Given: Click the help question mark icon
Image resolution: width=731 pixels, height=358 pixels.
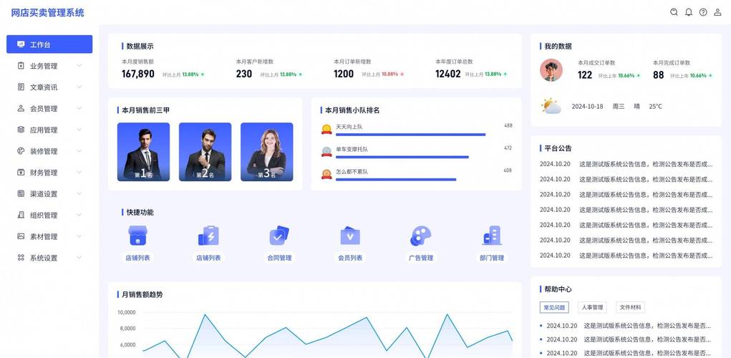Looking at the screenshot, I should 703,12.
